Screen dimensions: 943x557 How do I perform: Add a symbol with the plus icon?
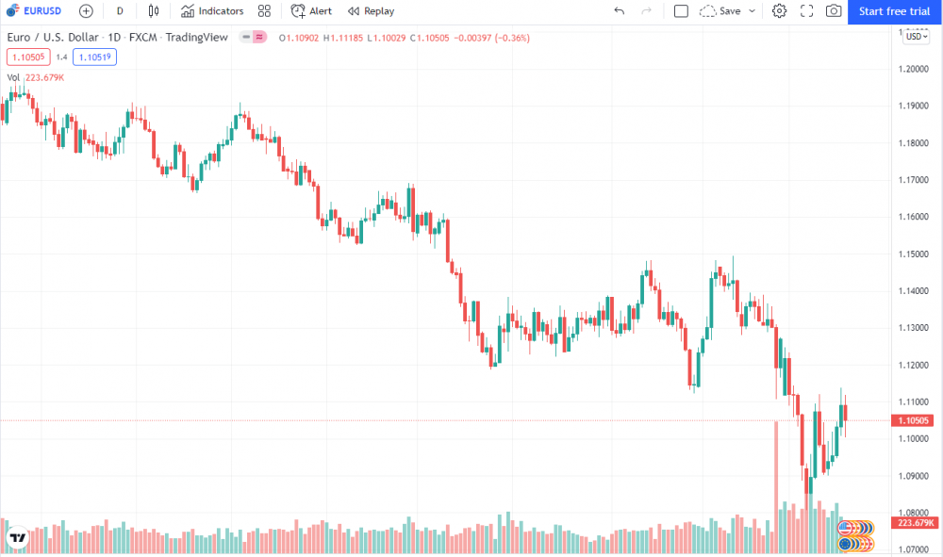pyautogui.click(x=85, y=11)
